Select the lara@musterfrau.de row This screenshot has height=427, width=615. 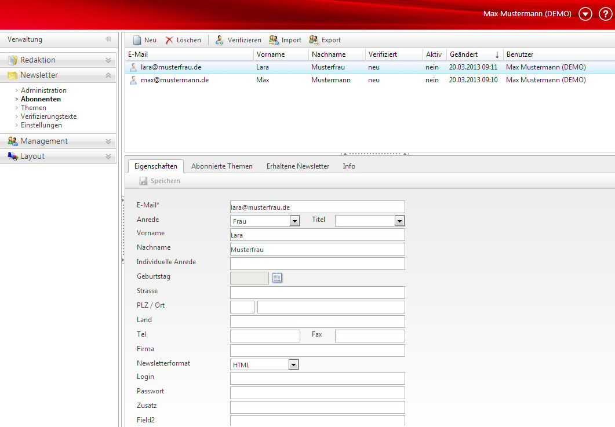click(x=370, y=67)
